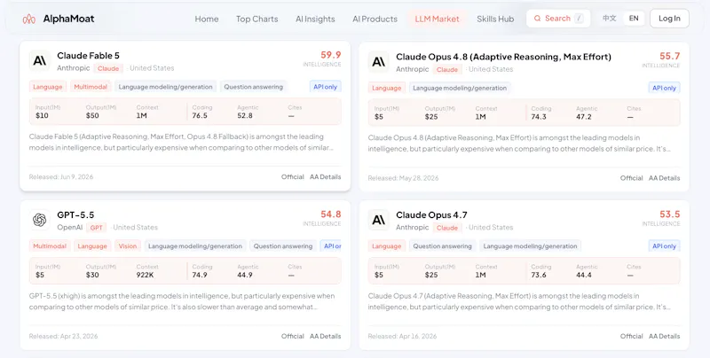
Task: Click the 55.7 intelligence score
Action: tap(670, 56)
